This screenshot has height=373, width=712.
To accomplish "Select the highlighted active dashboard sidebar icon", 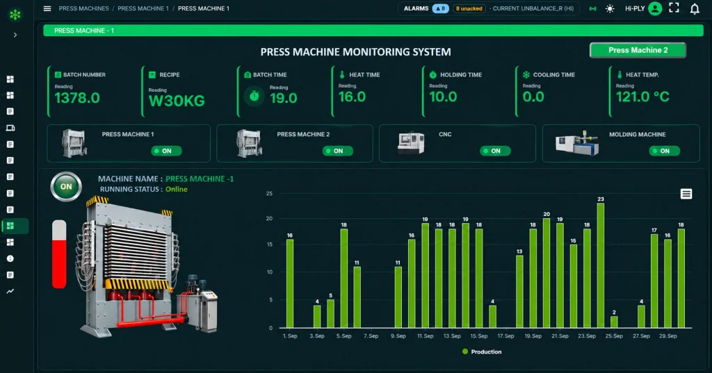I will tap(10, 226).
